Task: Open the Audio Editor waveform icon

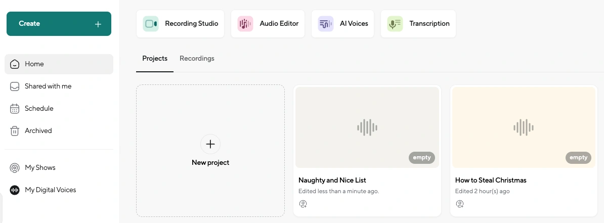Action: [x=245, y=24]
